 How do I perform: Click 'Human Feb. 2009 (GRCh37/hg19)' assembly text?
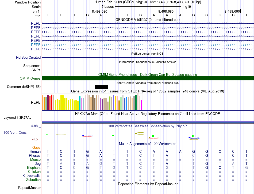pyautogui.click(x=121, y=2)
